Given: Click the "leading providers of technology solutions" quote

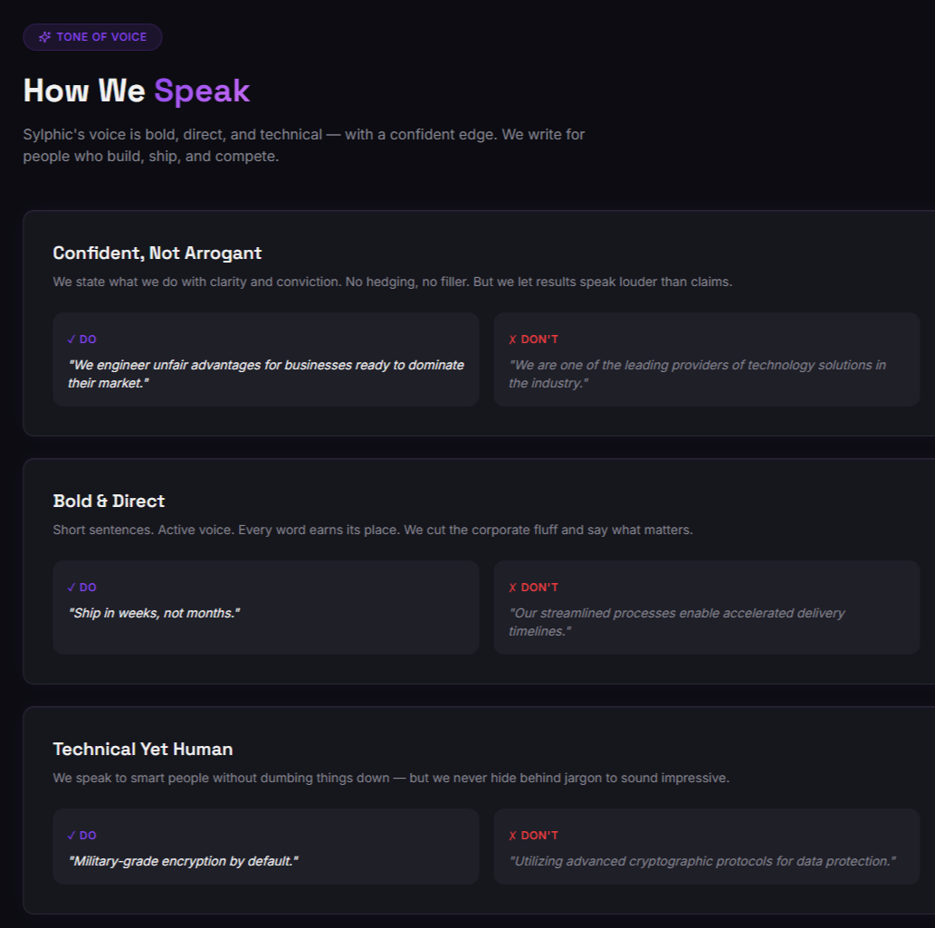Looking at the screenshot, I should pos(697,374).
